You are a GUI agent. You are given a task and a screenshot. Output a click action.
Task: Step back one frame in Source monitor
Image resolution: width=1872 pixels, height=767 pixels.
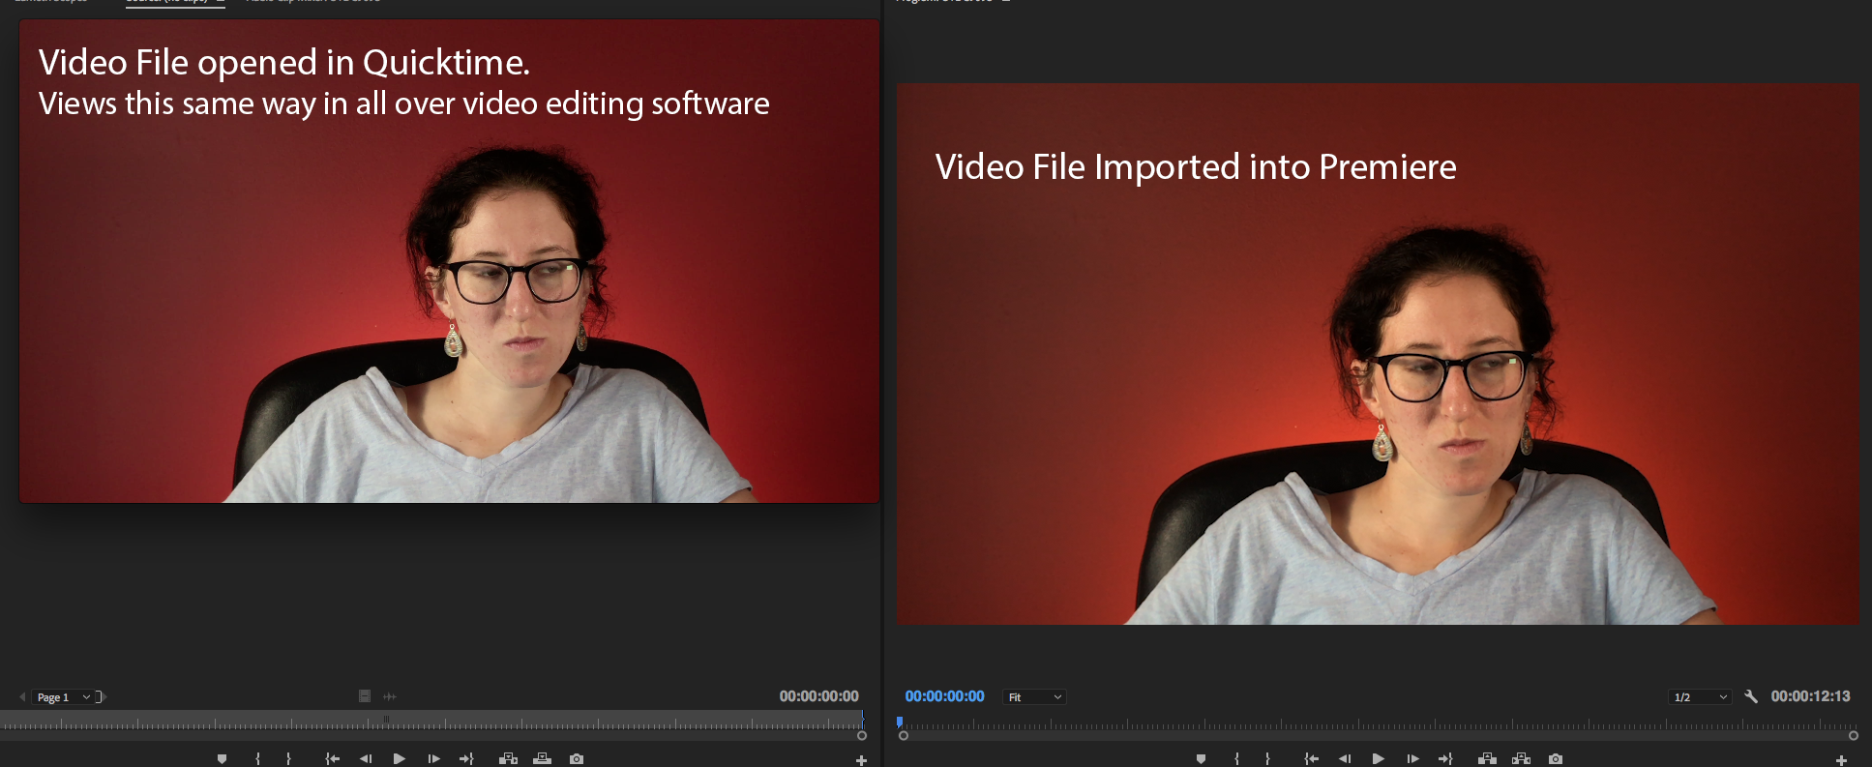(x=366, y=759)
